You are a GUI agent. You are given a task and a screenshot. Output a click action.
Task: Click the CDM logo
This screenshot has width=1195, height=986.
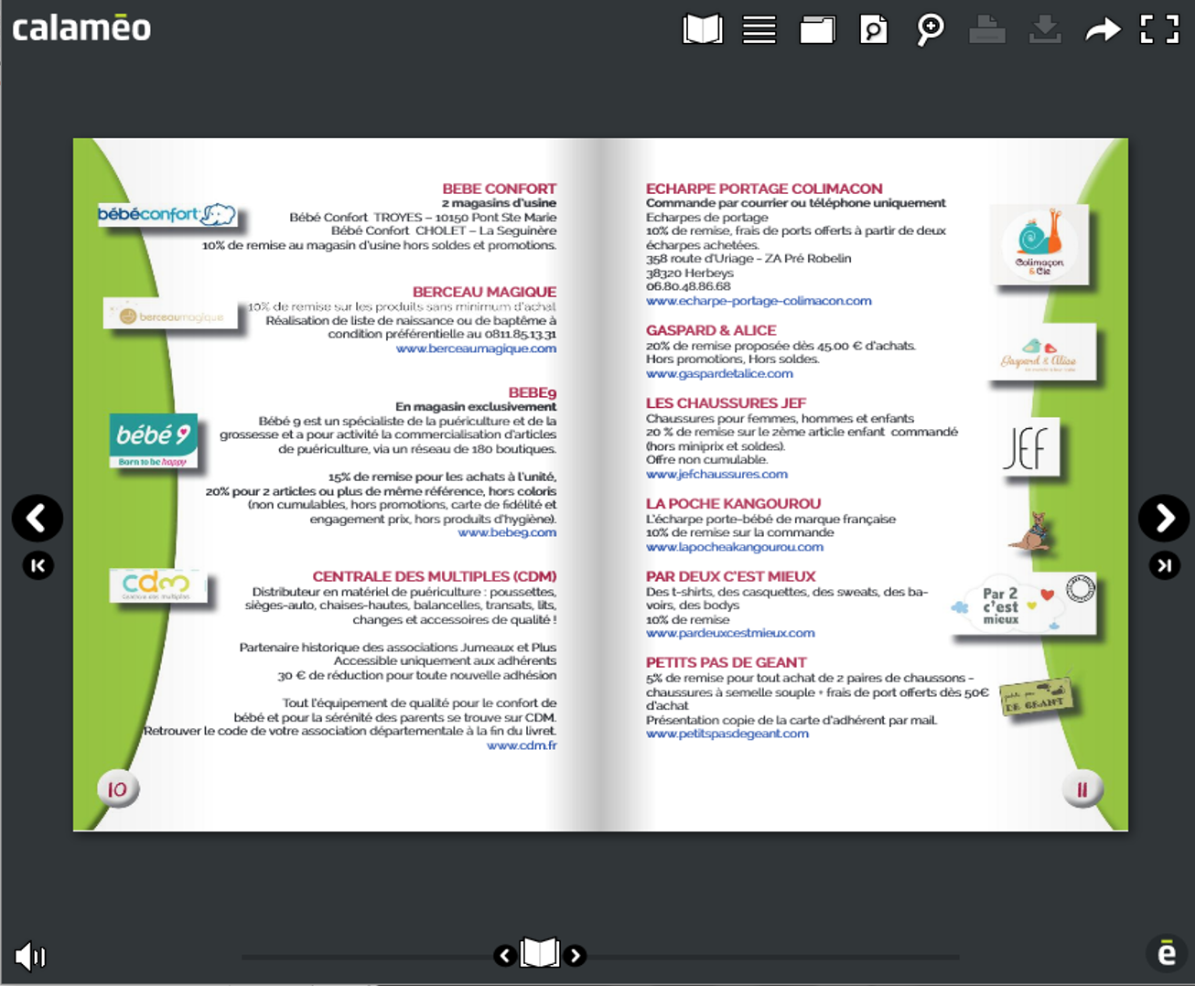(x=156, y=584)
